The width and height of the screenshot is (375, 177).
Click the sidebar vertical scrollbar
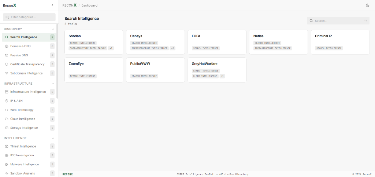(x=57, y=61)
